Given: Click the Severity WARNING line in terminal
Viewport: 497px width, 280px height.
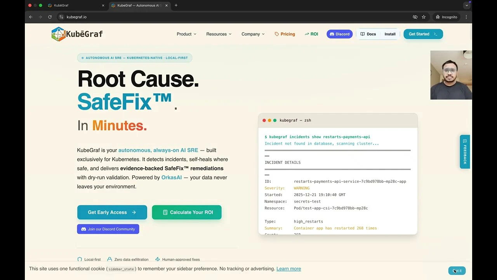Looking at the screenshot, I should pos(287,188).
